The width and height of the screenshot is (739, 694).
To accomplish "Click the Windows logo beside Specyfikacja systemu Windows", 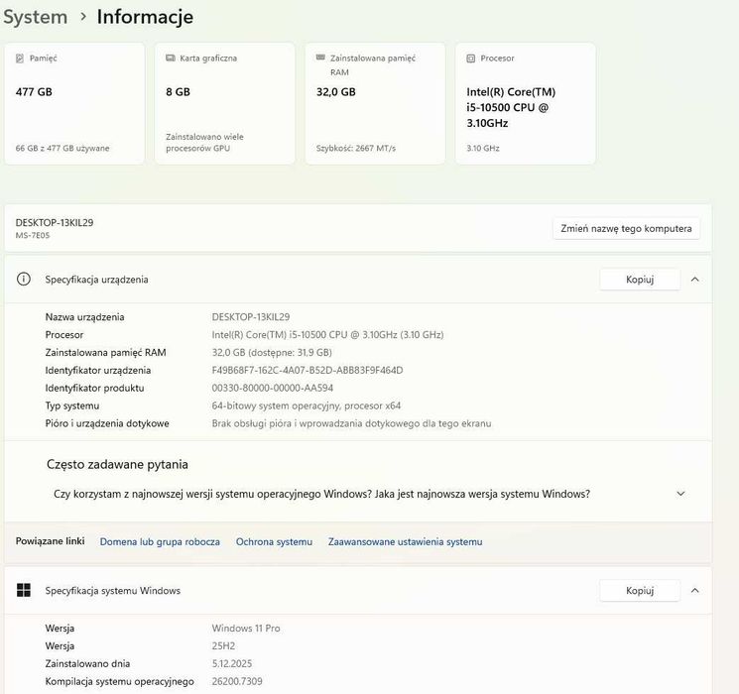I will [24, 591].
